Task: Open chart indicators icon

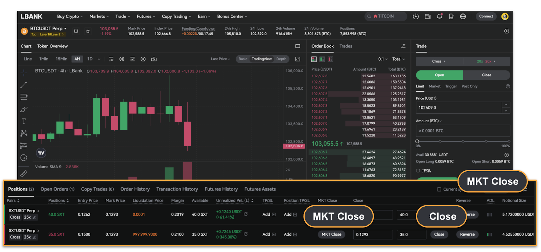Action: tap(133, 59)
